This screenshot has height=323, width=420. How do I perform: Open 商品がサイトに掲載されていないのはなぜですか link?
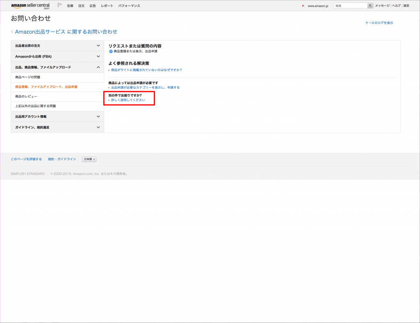coord(146,70)
